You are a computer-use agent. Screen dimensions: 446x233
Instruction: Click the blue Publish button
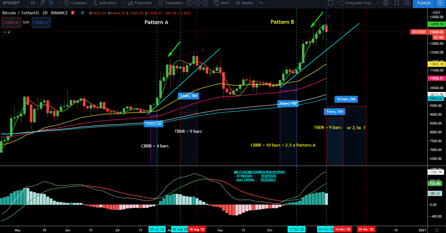click(x=424, y=3)
